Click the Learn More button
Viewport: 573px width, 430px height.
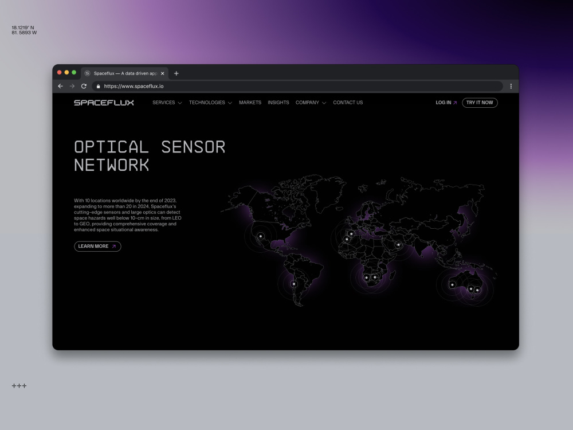point(97,247)
